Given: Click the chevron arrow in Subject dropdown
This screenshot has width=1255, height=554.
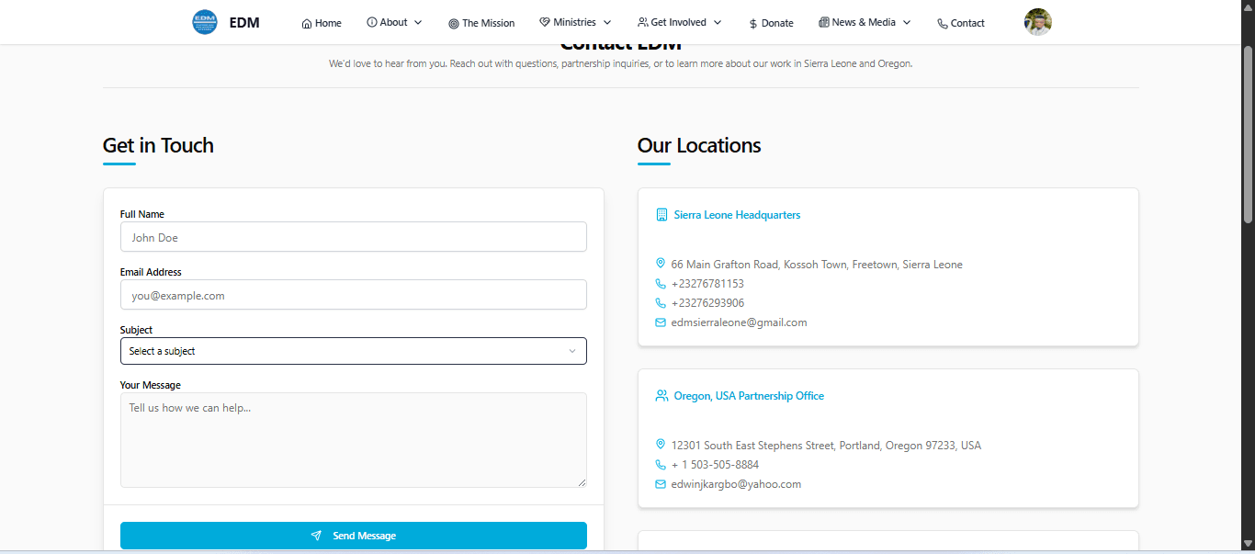Looking at the screenshot, I should [572, 351].
